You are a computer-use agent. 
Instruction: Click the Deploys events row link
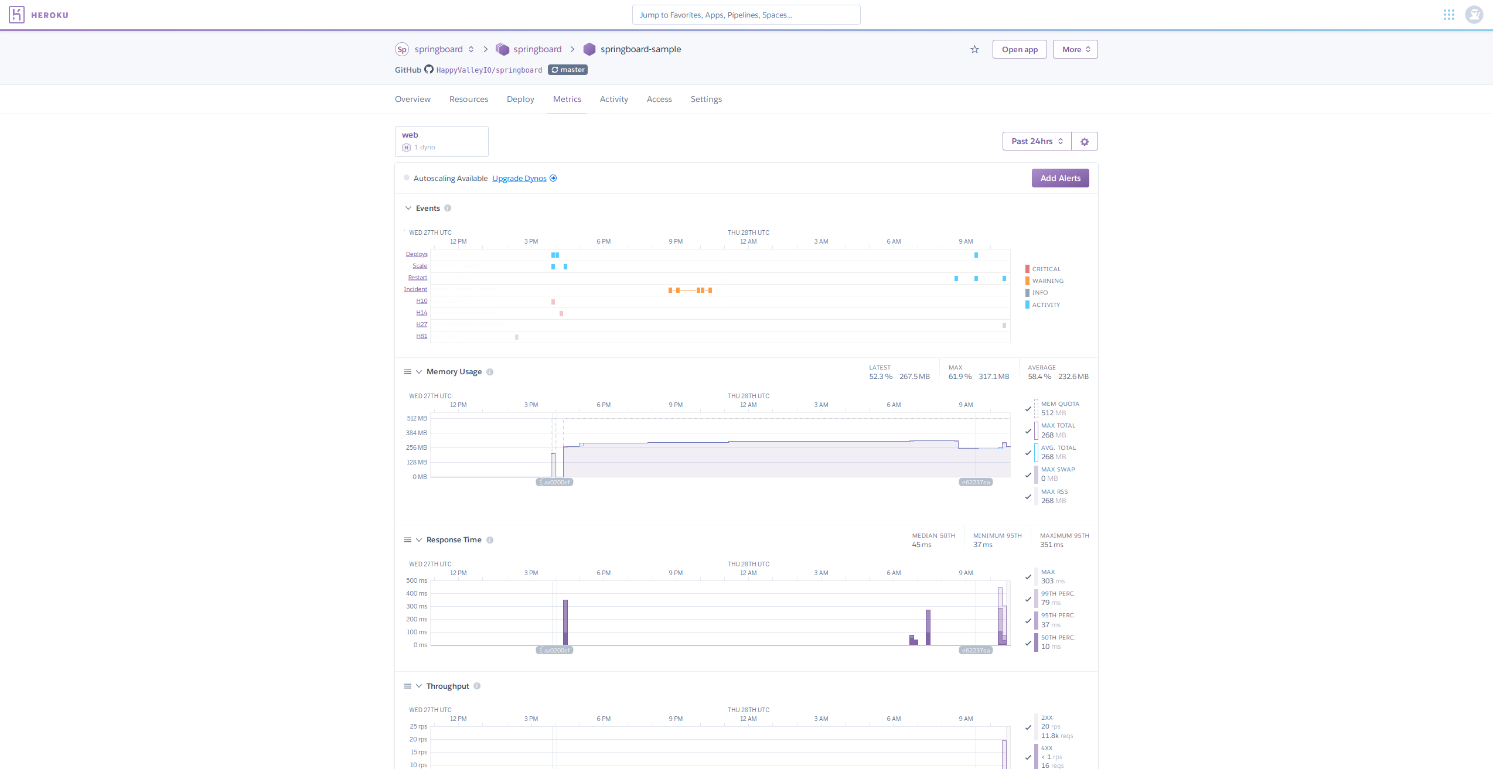[417, 254]
